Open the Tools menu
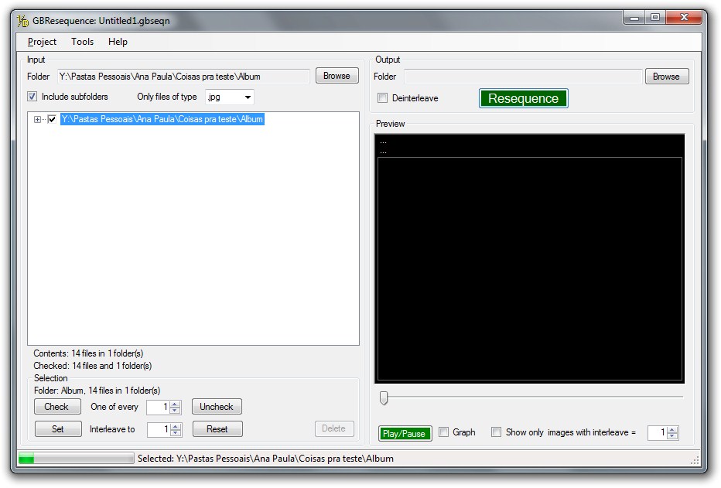 (x=82, y=42)
